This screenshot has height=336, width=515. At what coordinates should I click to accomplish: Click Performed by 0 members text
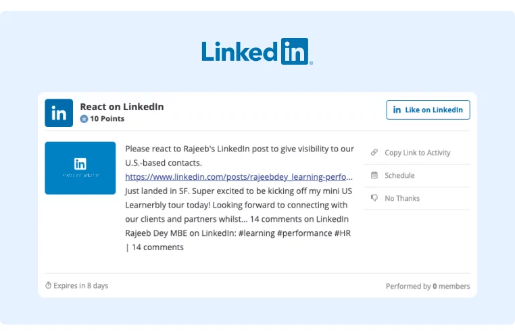coord(428,286)
